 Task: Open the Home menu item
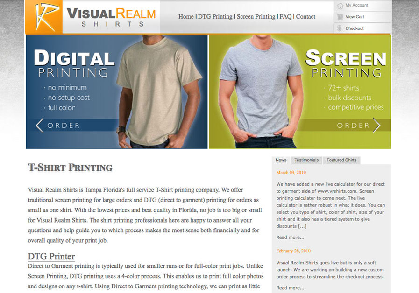(186, 16)
